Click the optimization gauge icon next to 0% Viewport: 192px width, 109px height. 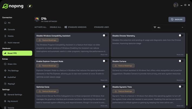(37, 19)
